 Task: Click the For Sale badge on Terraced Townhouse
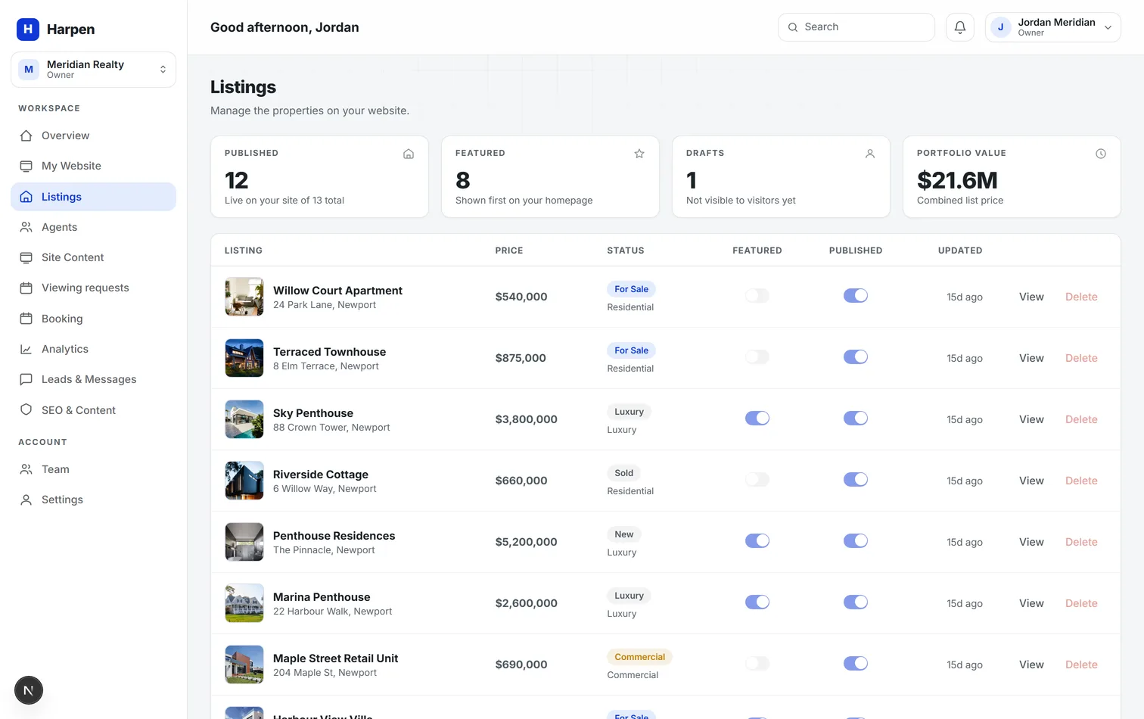pyautogui.click(x=631, y=350)
